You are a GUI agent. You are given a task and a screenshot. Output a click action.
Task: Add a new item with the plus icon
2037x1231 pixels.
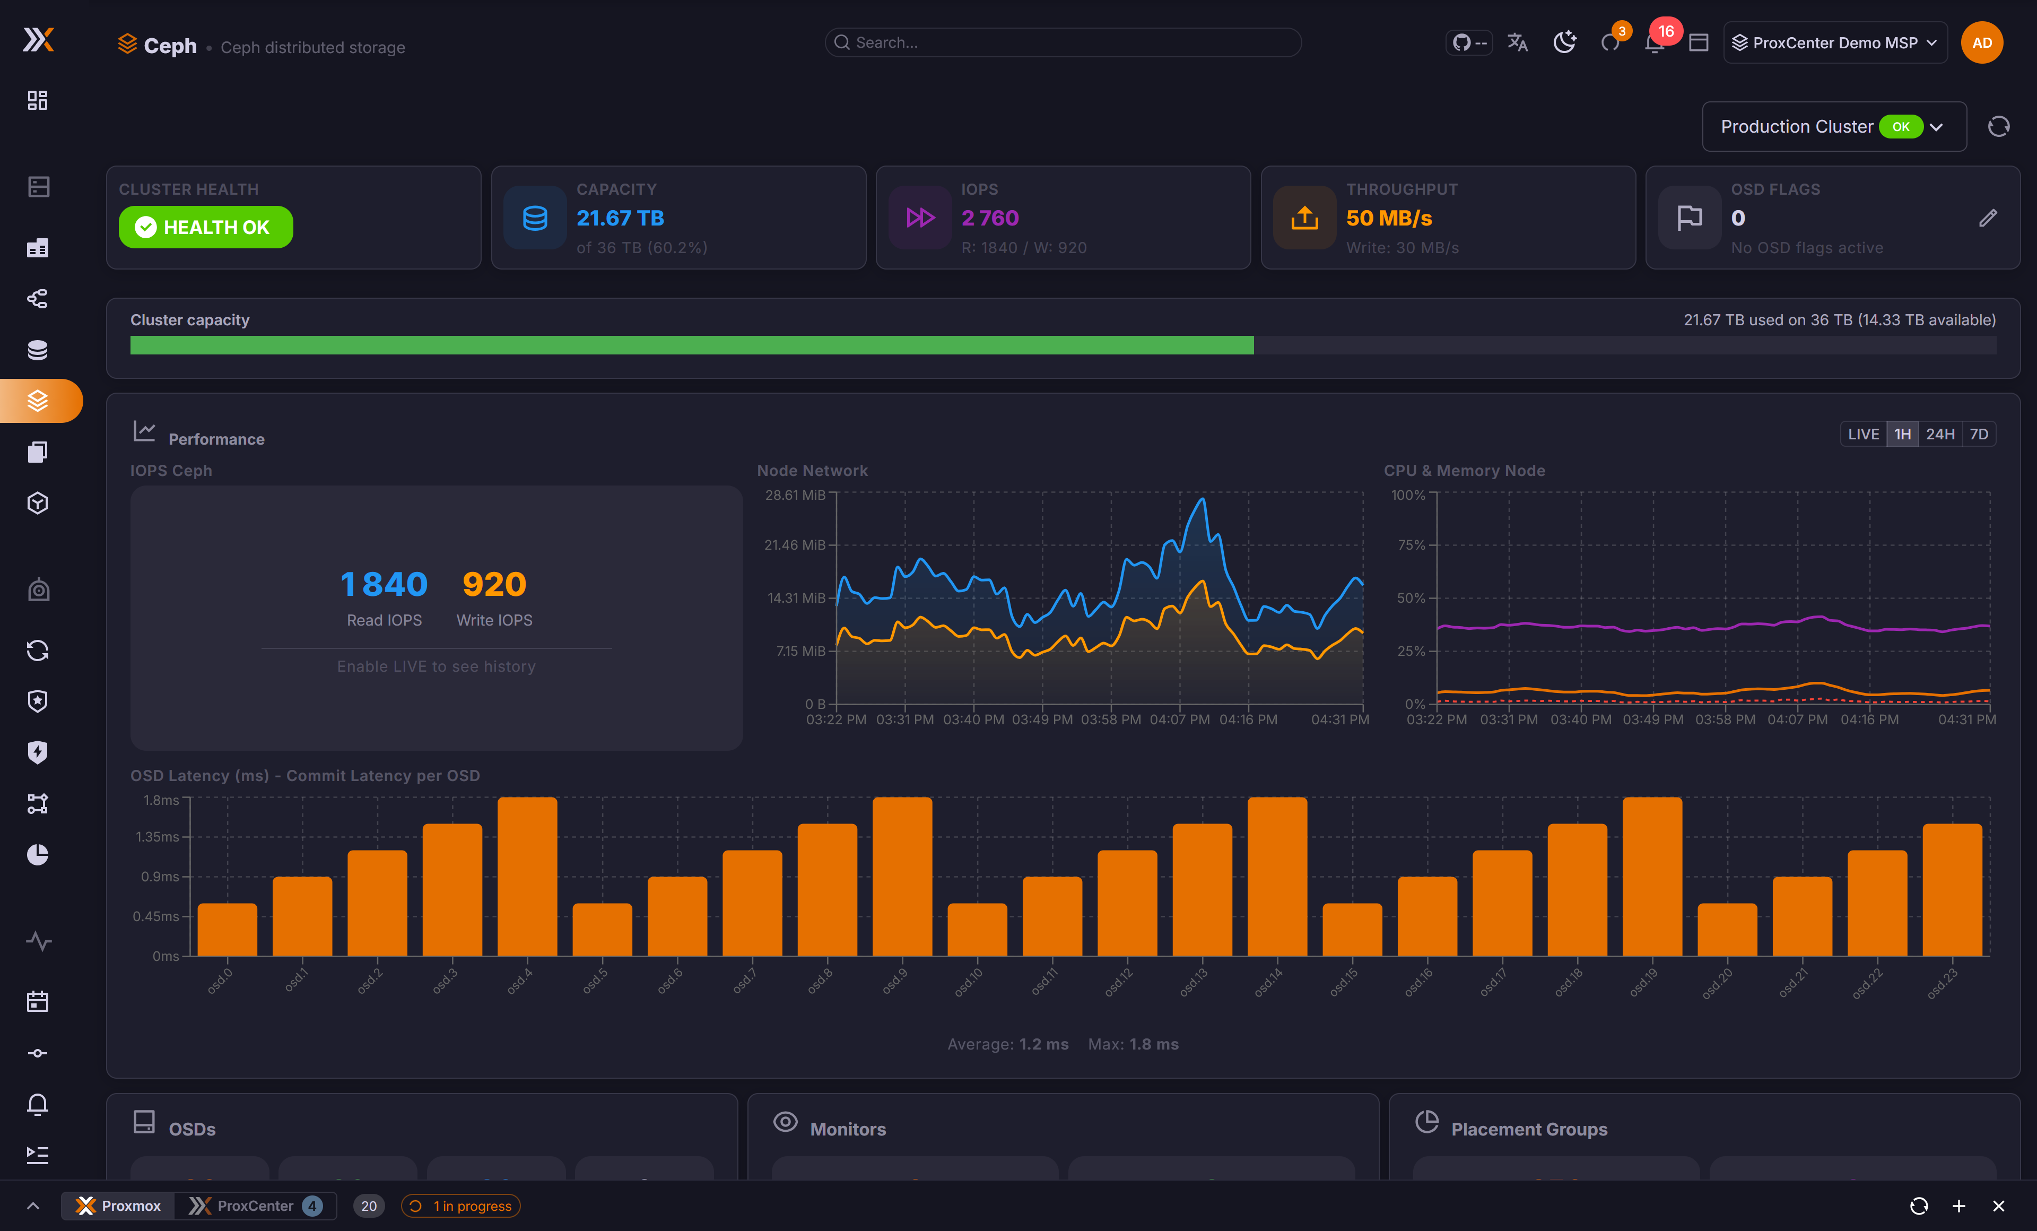click(x=1958, y=1206)
